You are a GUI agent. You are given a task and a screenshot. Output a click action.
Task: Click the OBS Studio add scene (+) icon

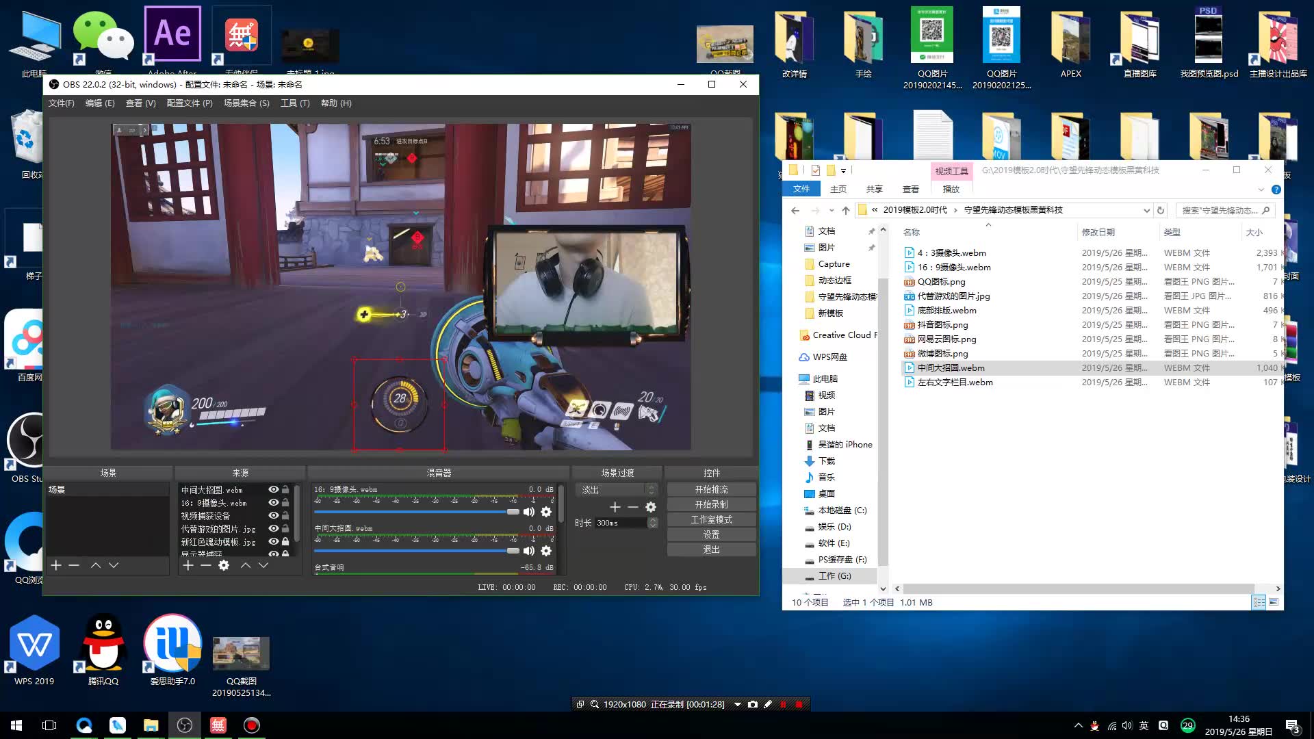pyautogui.click(x=56, y=564)
